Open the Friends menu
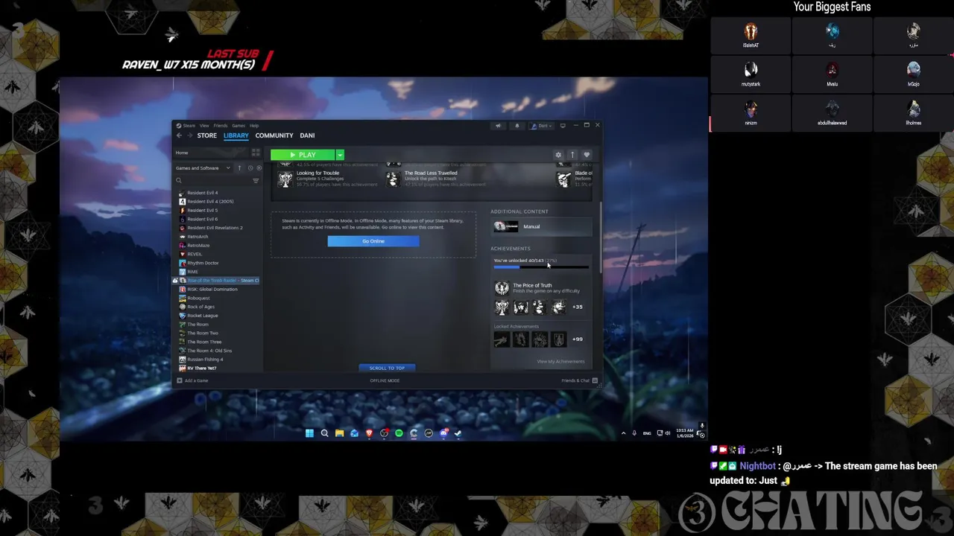This screenshot has height=536, width=954. pos(221,126)
